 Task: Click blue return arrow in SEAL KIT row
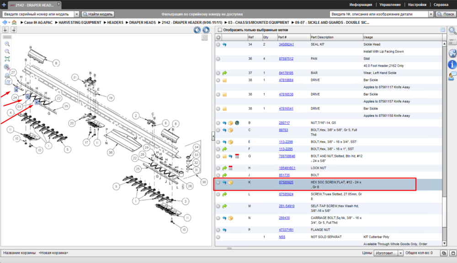[224, 45]
